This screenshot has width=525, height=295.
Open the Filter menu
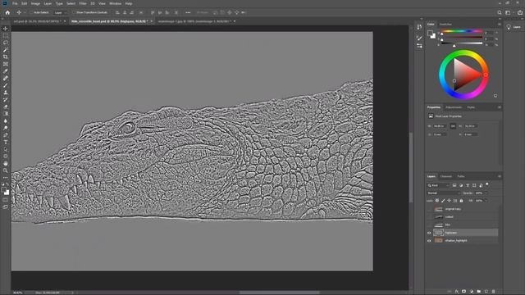83,3
